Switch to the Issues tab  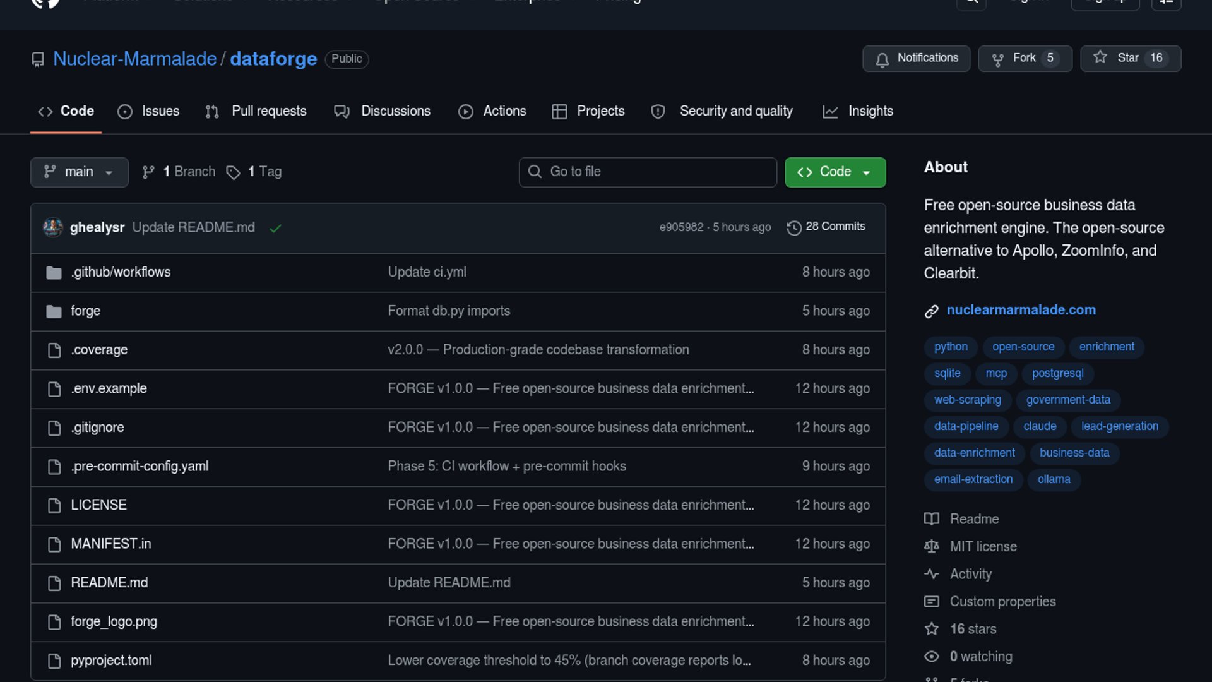click(x=149, y=111)
